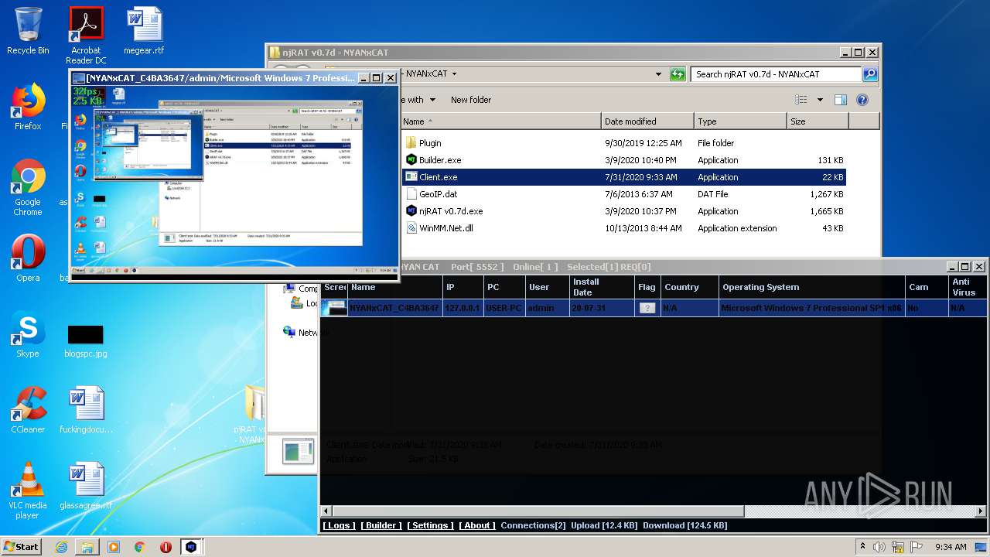Sort files by Date modified column
This screenshot has width=990, height=557.
point(647,121)
